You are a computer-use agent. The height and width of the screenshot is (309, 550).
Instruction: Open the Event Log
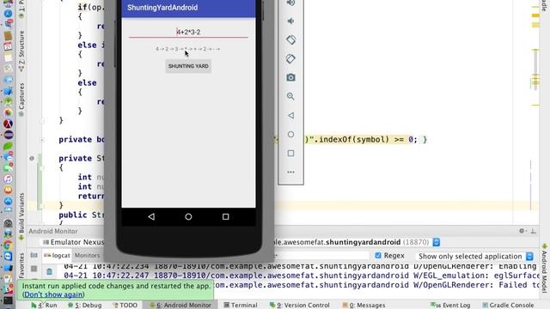pos(450,306)
